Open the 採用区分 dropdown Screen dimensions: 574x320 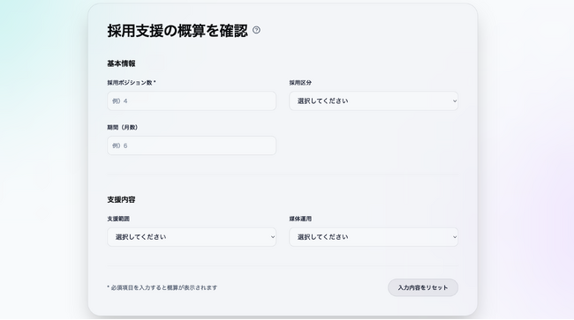(374, 100)
